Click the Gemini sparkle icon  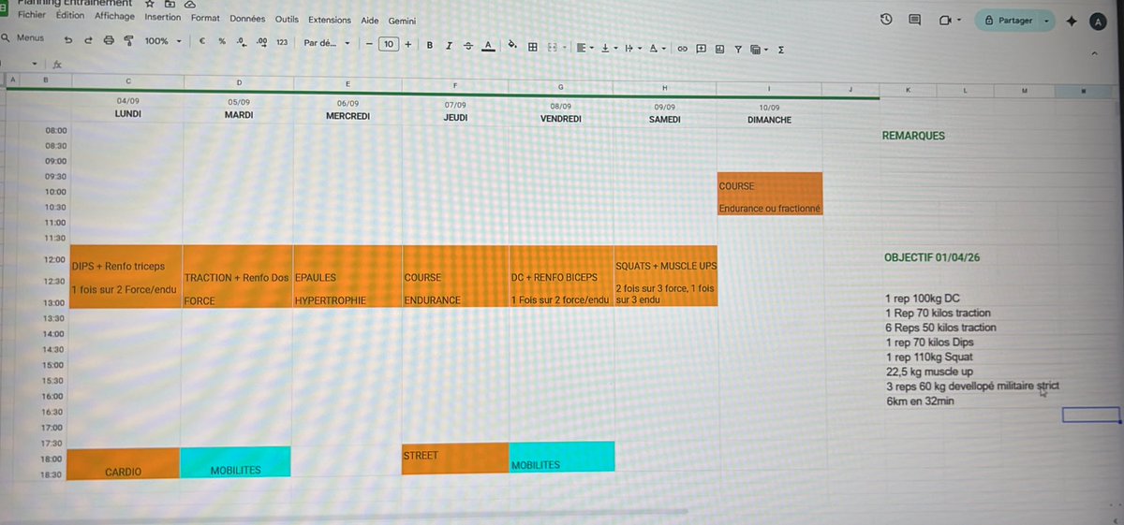pyautogui.click(x=1072, y=21)
